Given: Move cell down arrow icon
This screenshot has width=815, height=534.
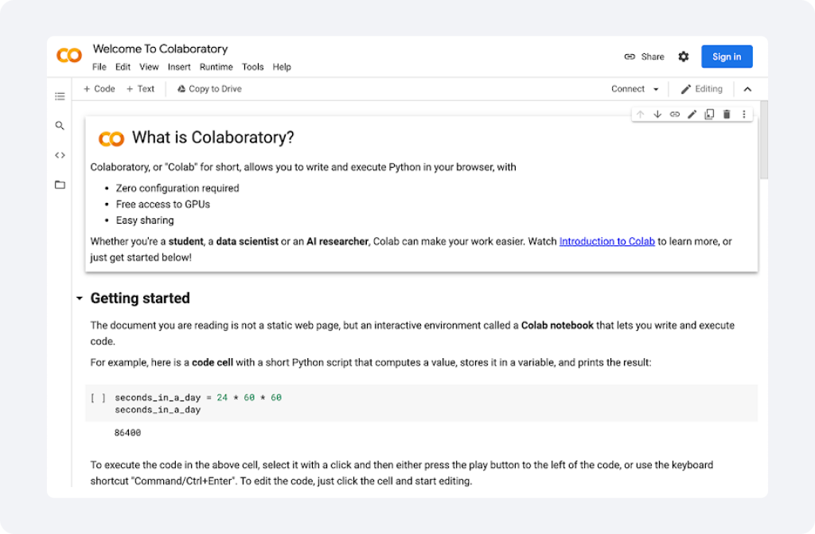Looking at the screenshot, I should click(657, 115).
